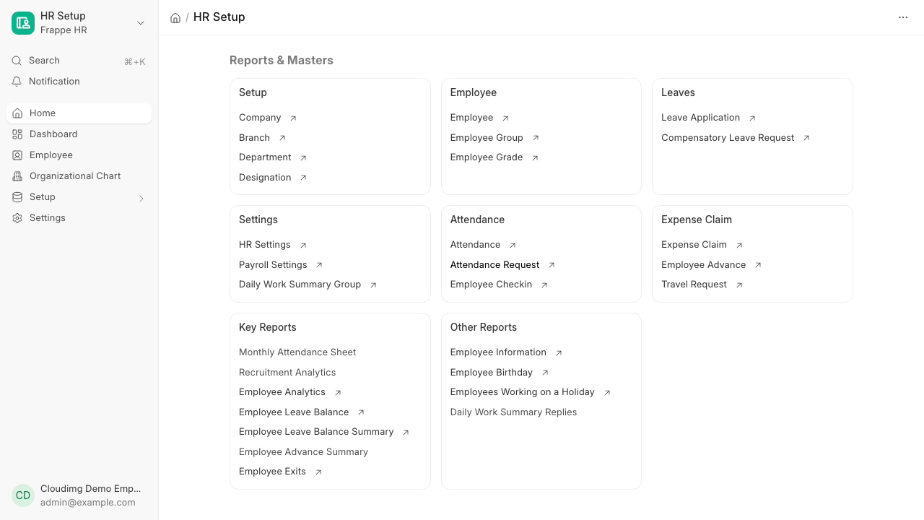Expand the Setup sidebar section chevron
924x520 pixels.
tap(141, 198)
